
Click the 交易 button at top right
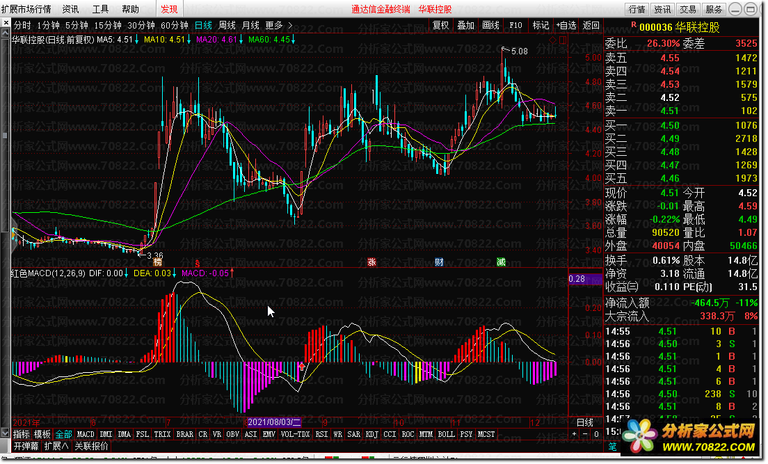click(688, 9)
